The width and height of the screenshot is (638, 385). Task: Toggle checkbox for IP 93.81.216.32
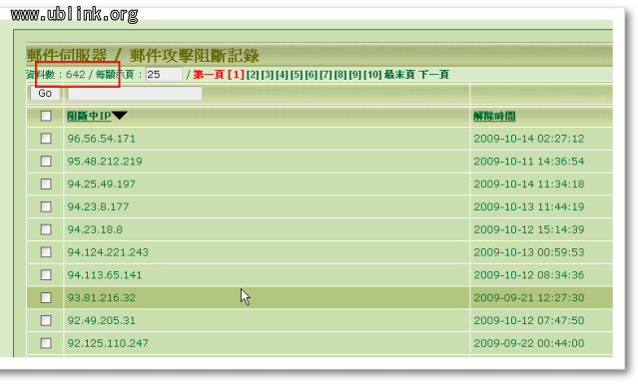pos(46,298)
